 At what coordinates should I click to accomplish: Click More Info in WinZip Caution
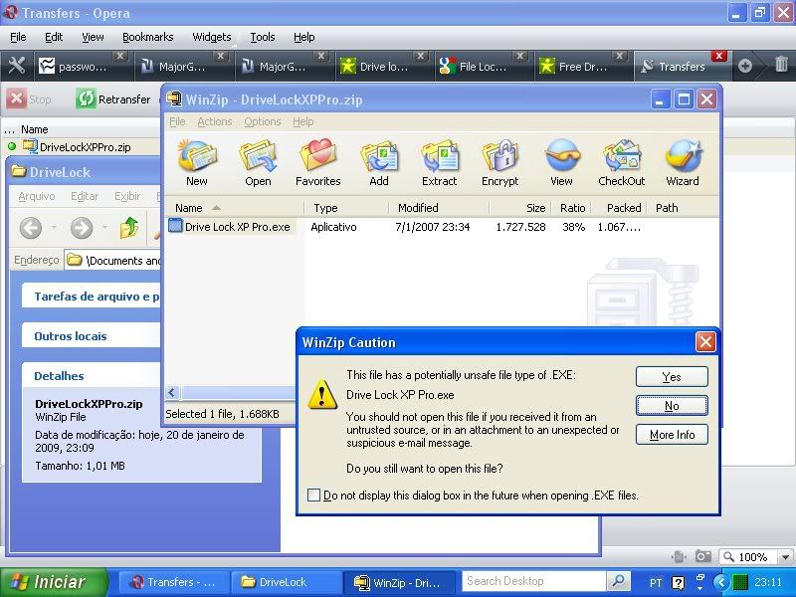pyautogui.click(x=672, y=435)
